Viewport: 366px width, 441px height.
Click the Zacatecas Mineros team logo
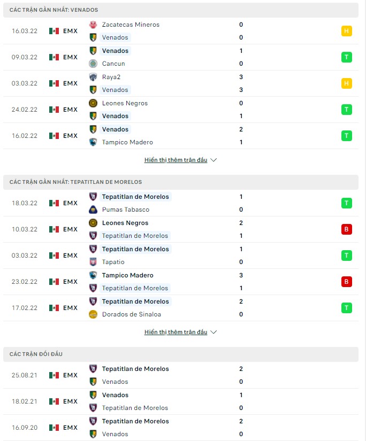[93, 25]
